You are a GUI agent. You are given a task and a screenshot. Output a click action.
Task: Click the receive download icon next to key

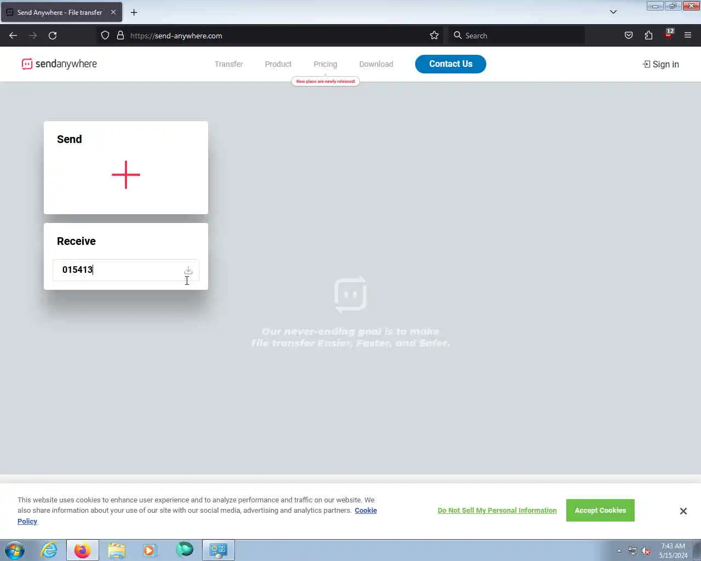click(188, 271)
